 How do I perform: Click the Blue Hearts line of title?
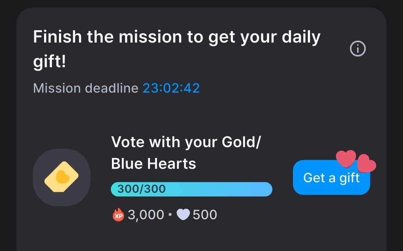(153, 164)
